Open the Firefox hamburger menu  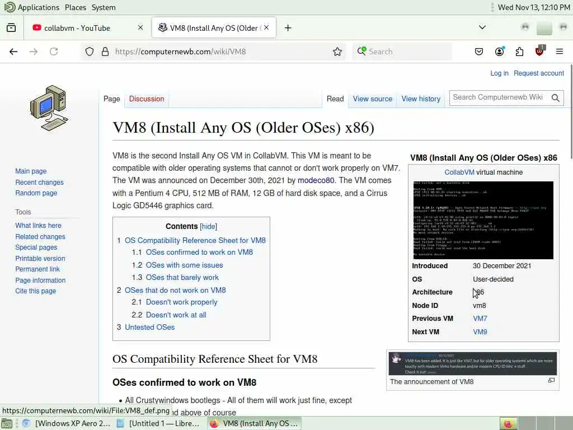point(560,52)
